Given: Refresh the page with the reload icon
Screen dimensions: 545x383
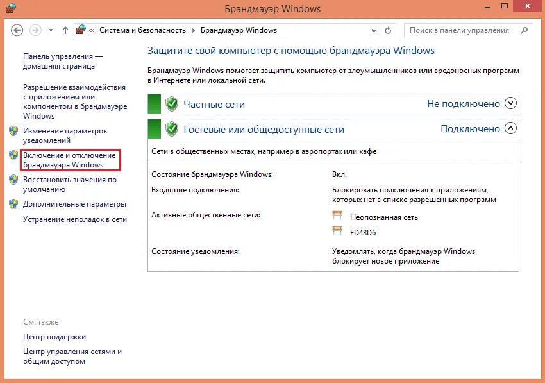Looking at the screenshot, I should (x=388, y=31).
